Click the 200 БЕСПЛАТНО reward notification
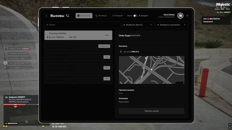Image resolution: width=232 pixels, height=130 pixels. point(216,20)
